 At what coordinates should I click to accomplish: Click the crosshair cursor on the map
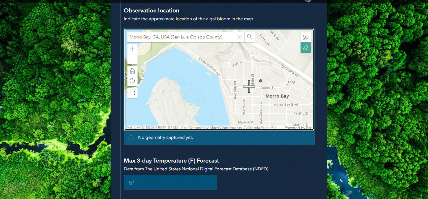pos(249,86)
